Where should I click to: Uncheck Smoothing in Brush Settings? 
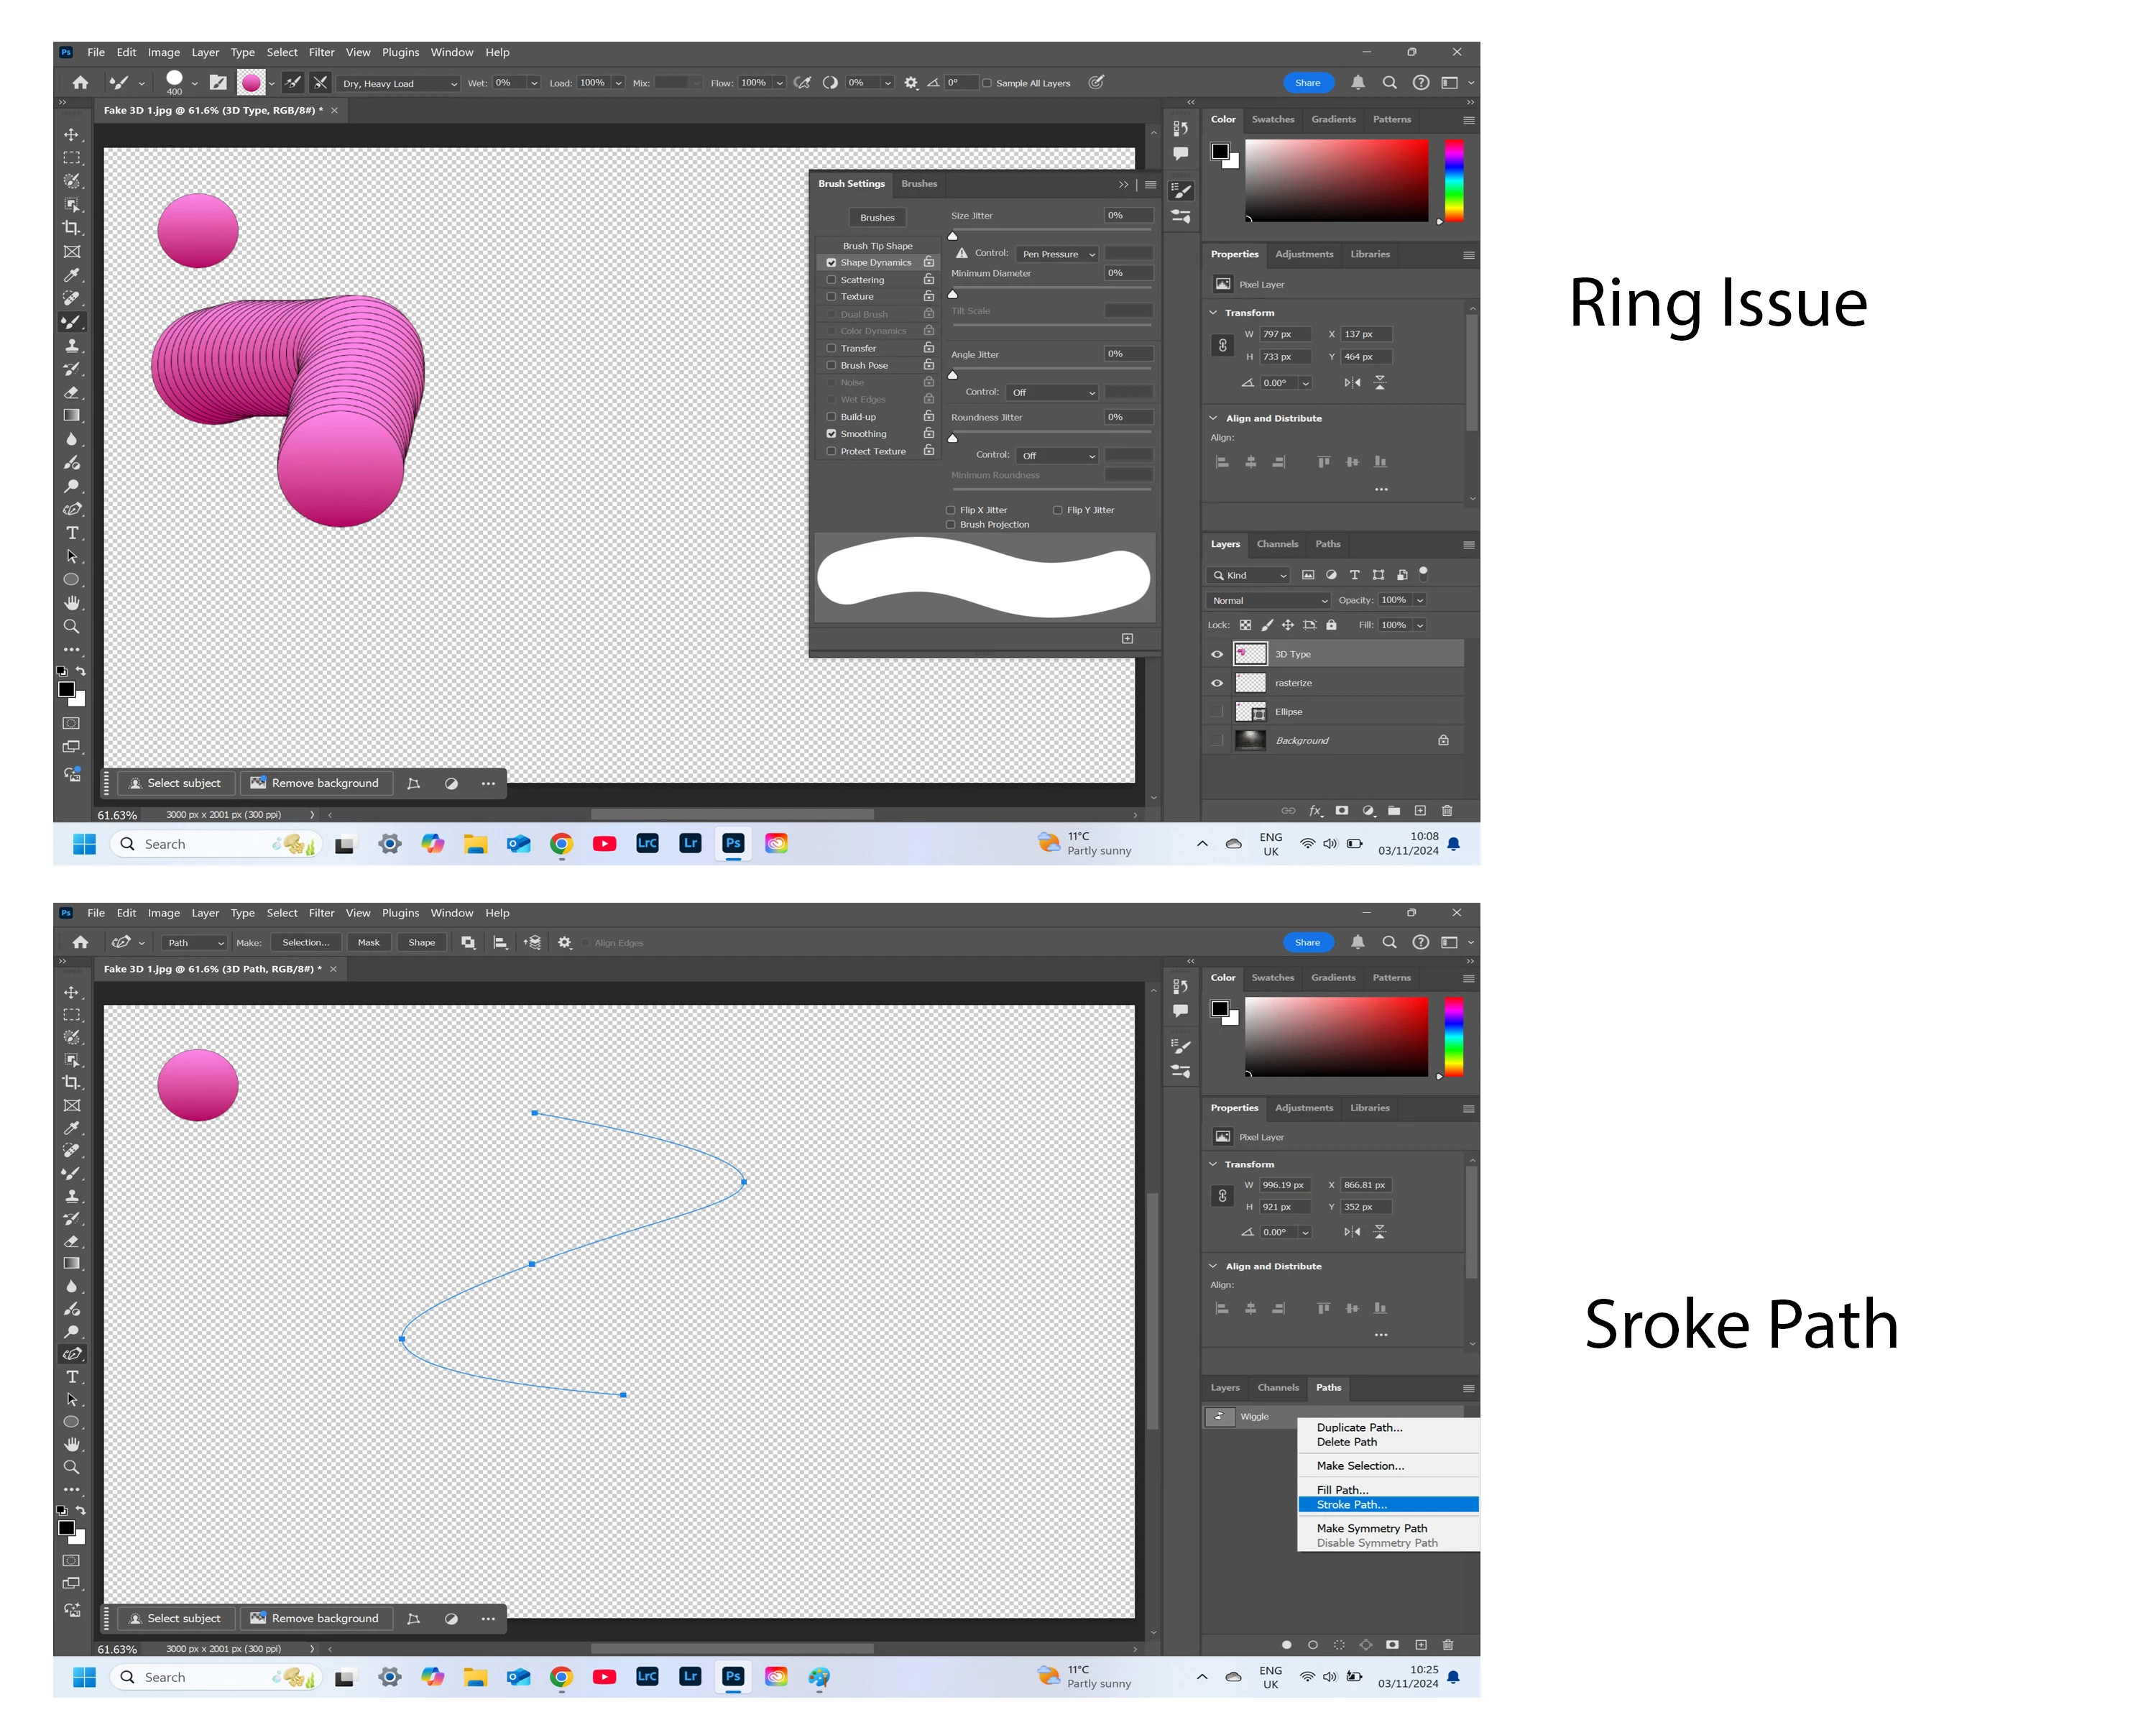point(831,434)
